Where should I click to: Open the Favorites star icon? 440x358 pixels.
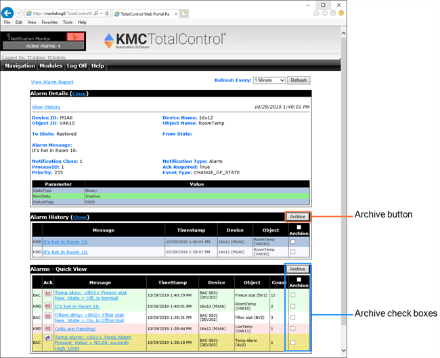(325, 13)
